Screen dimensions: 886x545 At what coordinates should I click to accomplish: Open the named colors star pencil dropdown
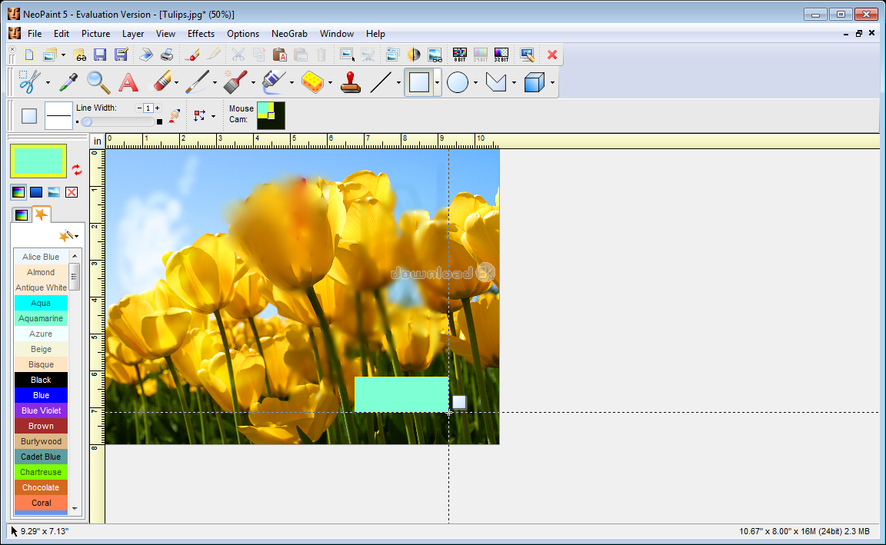(69, 235)
